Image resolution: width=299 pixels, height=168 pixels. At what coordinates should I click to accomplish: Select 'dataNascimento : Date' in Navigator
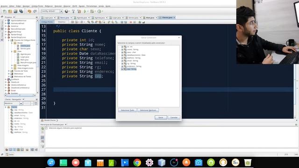click(23, 112)
